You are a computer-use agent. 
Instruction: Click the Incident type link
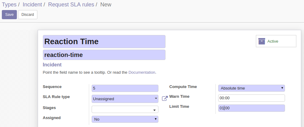[x=52, y=65]
